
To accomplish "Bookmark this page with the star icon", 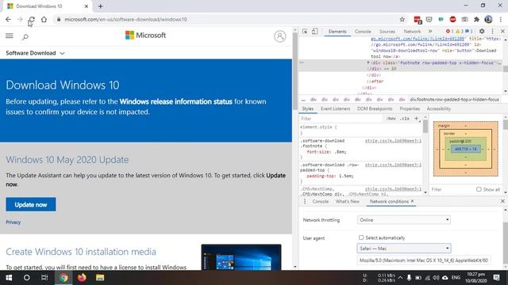I will pyautogui.click(x=402, y=19).
